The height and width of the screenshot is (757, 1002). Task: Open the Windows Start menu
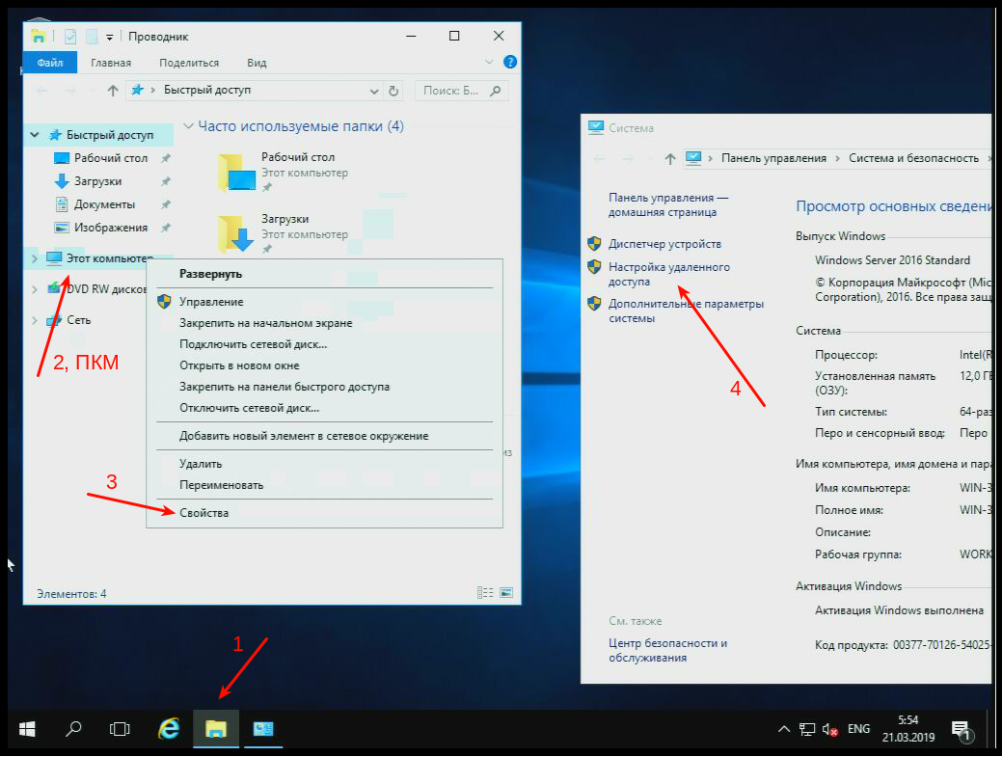point(27,729)
